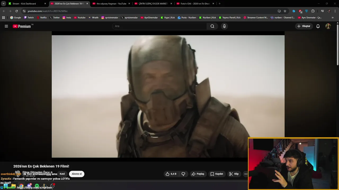Open the Insta bookmark
The width and height of the screenshot is (339, 190).
pyautogui.click(x=67, y=18)
